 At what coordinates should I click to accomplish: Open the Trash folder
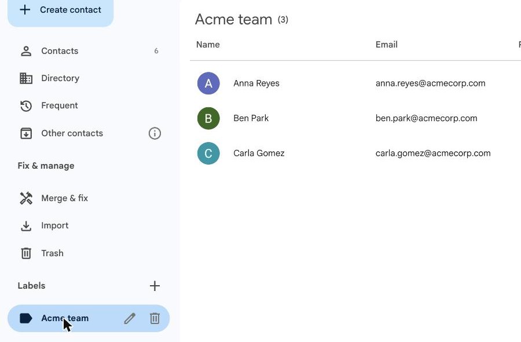(x=89, y=253)
